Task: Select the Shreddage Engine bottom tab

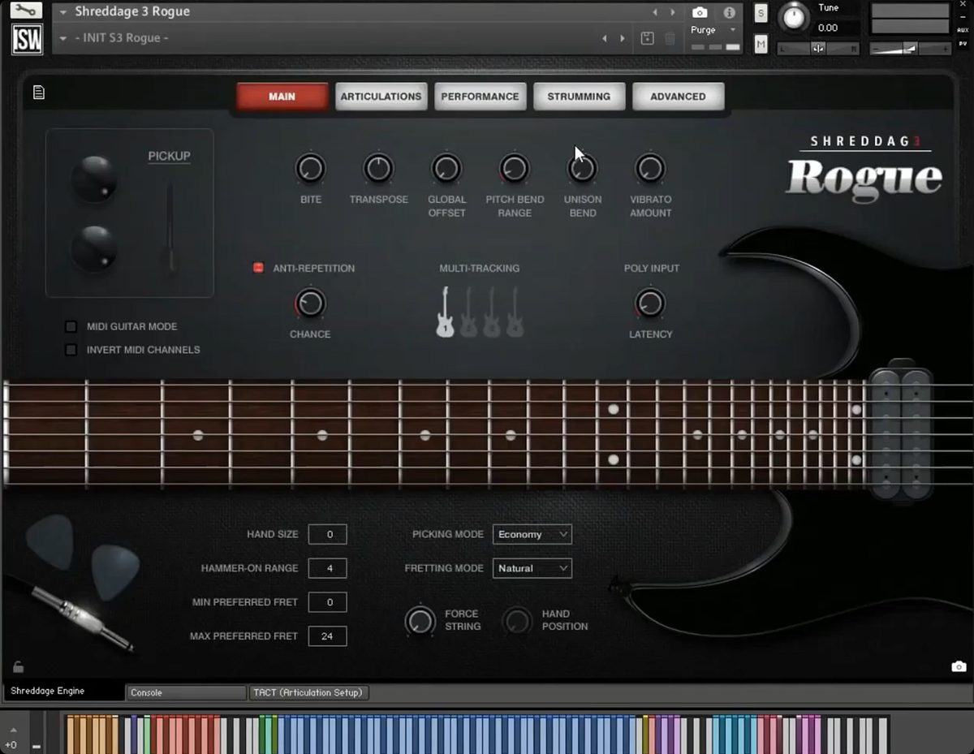Action: (63, 692)
